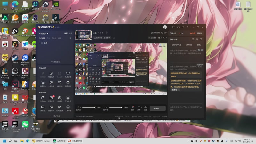Open the hamburger menu in the title bar
Screen dimensions: 256x144
coord(188,27)
